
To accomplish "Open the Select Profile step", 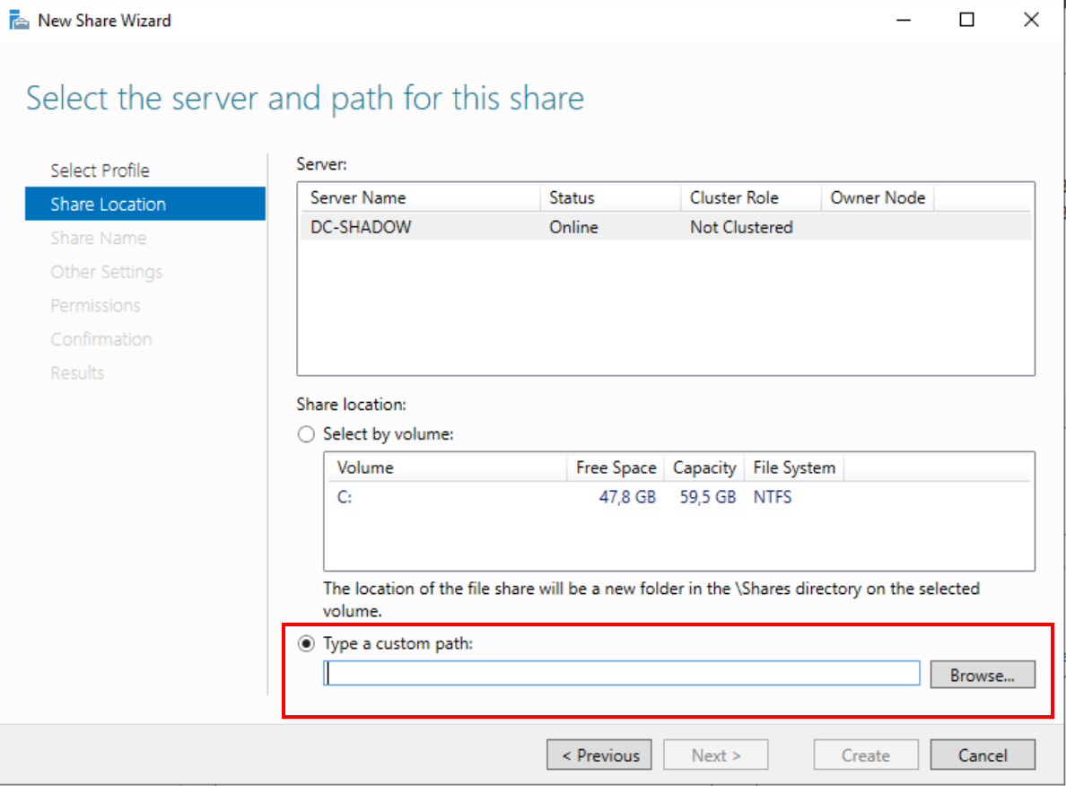I will pyautogui.click(x=100, y=170).
